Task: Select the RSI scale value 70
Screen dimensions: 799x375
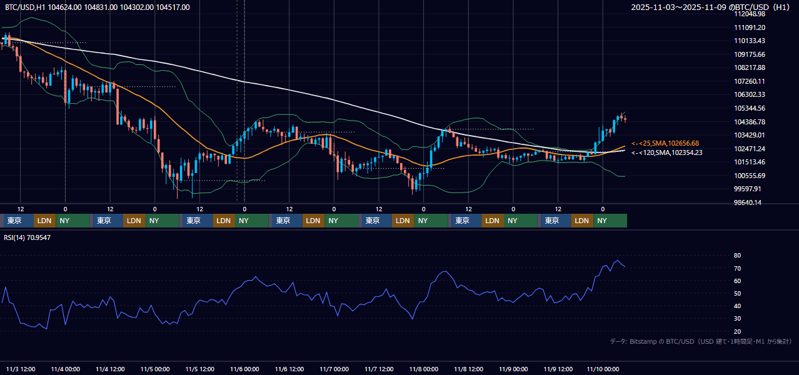Action: pyautogui.click(x=738, y=268)
